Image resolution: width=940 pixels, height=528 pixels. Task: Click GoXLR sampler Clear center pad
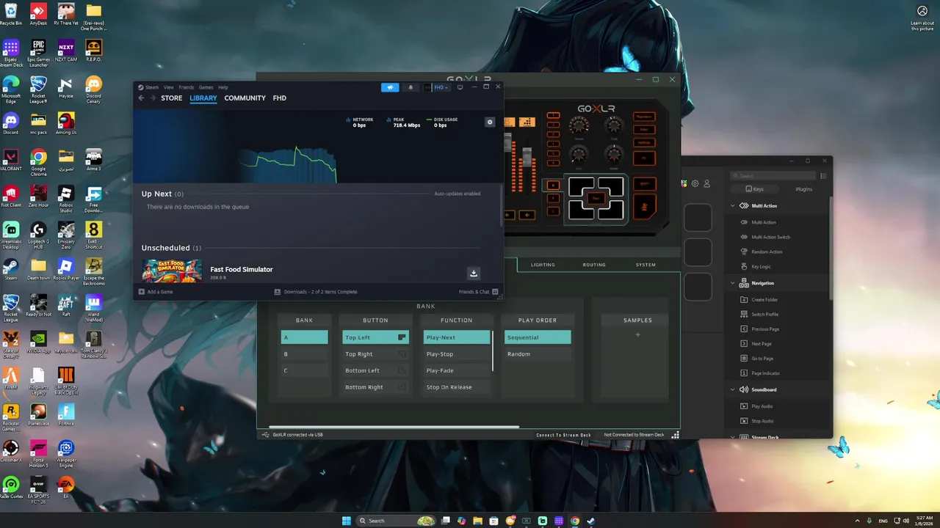point(596,198)
